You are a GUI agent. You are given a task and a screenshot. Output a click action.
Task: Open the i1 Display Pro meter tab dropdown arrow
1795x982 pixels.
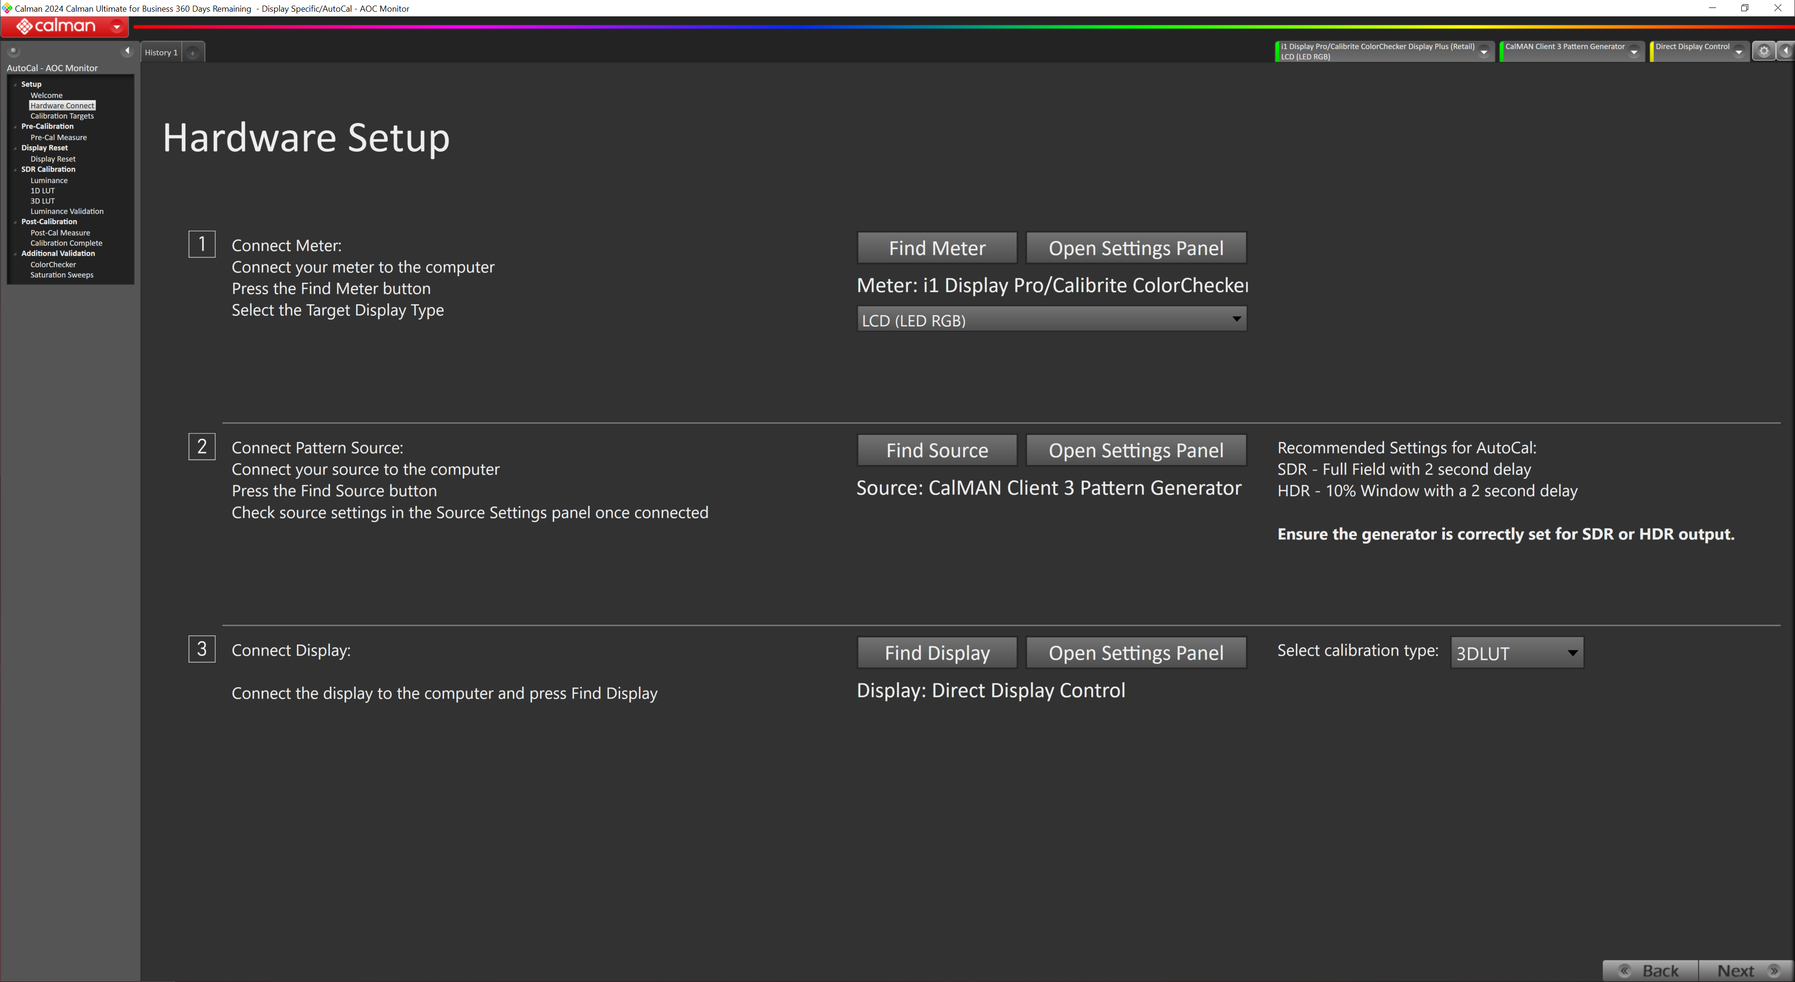[x=1483, y=51]
